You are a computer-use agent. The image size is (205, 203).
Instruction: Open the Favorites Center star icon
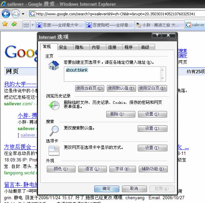click(x=5, y=25)
